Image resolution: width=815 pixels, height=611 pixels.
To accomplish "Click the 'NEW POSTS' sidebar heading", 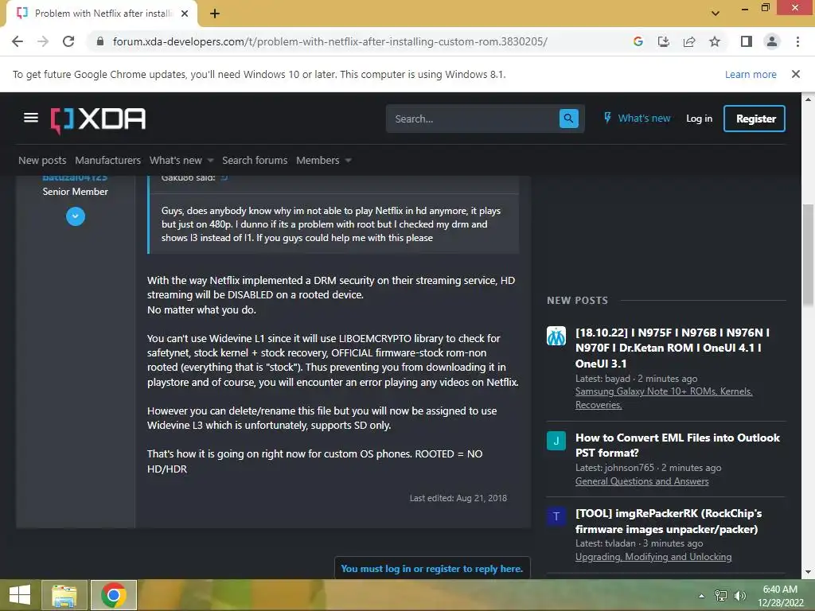I will click(x=577, y=300).
